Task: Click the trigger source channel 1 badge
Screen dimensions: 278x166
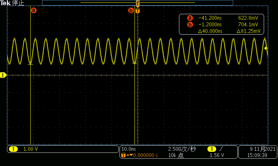Action: pos(211,149)
